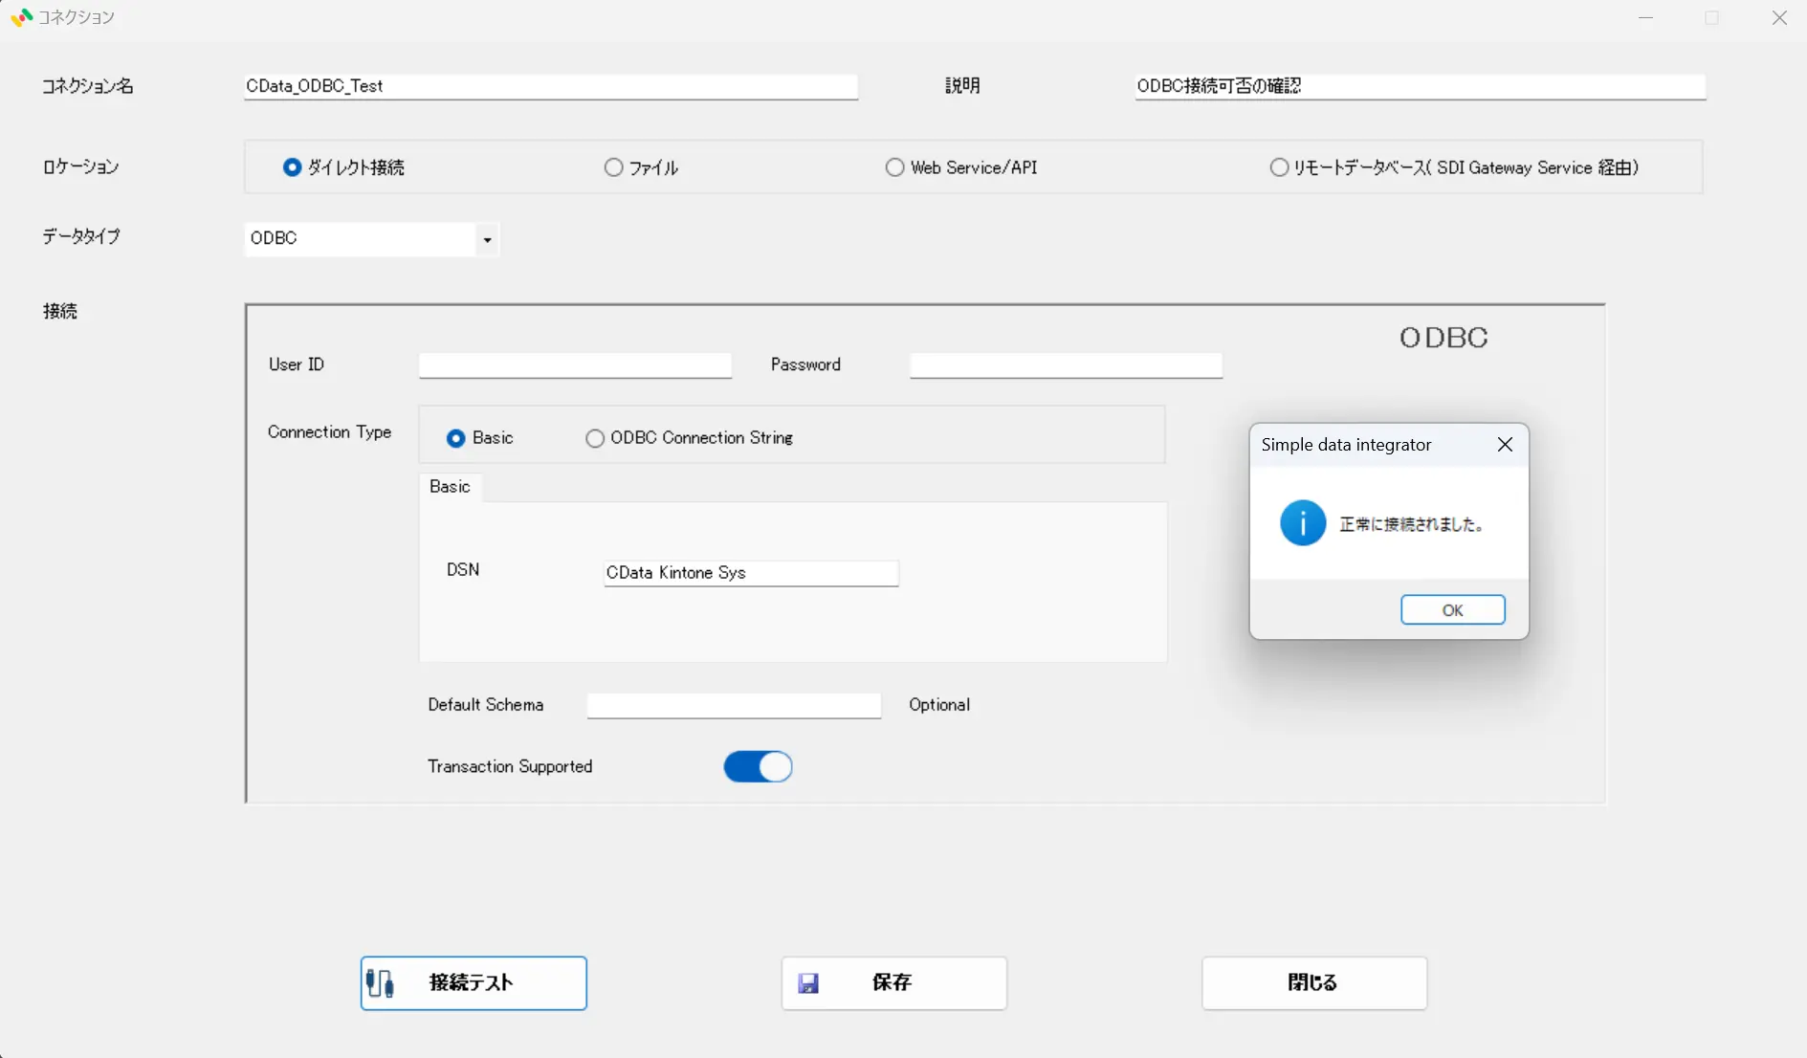1807x1058 pixels.
Task: Click the DSN input field
Action: [x=752, y=572]
